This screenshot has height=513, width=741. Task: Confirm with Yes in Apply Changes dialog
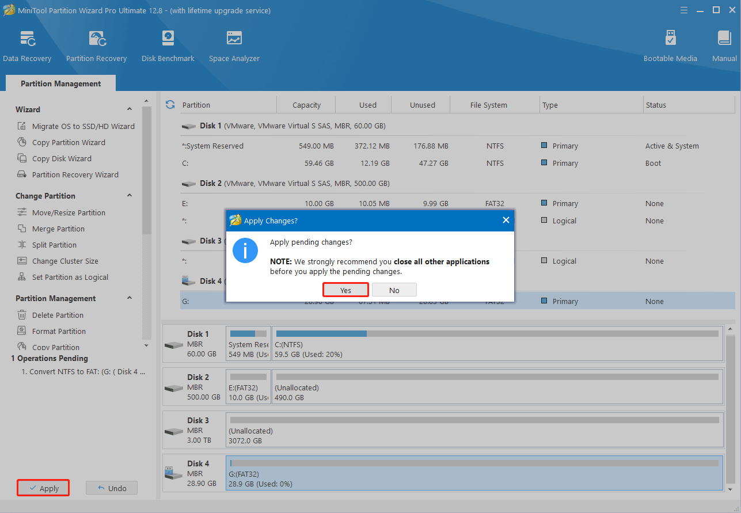[x=345, y=290]
